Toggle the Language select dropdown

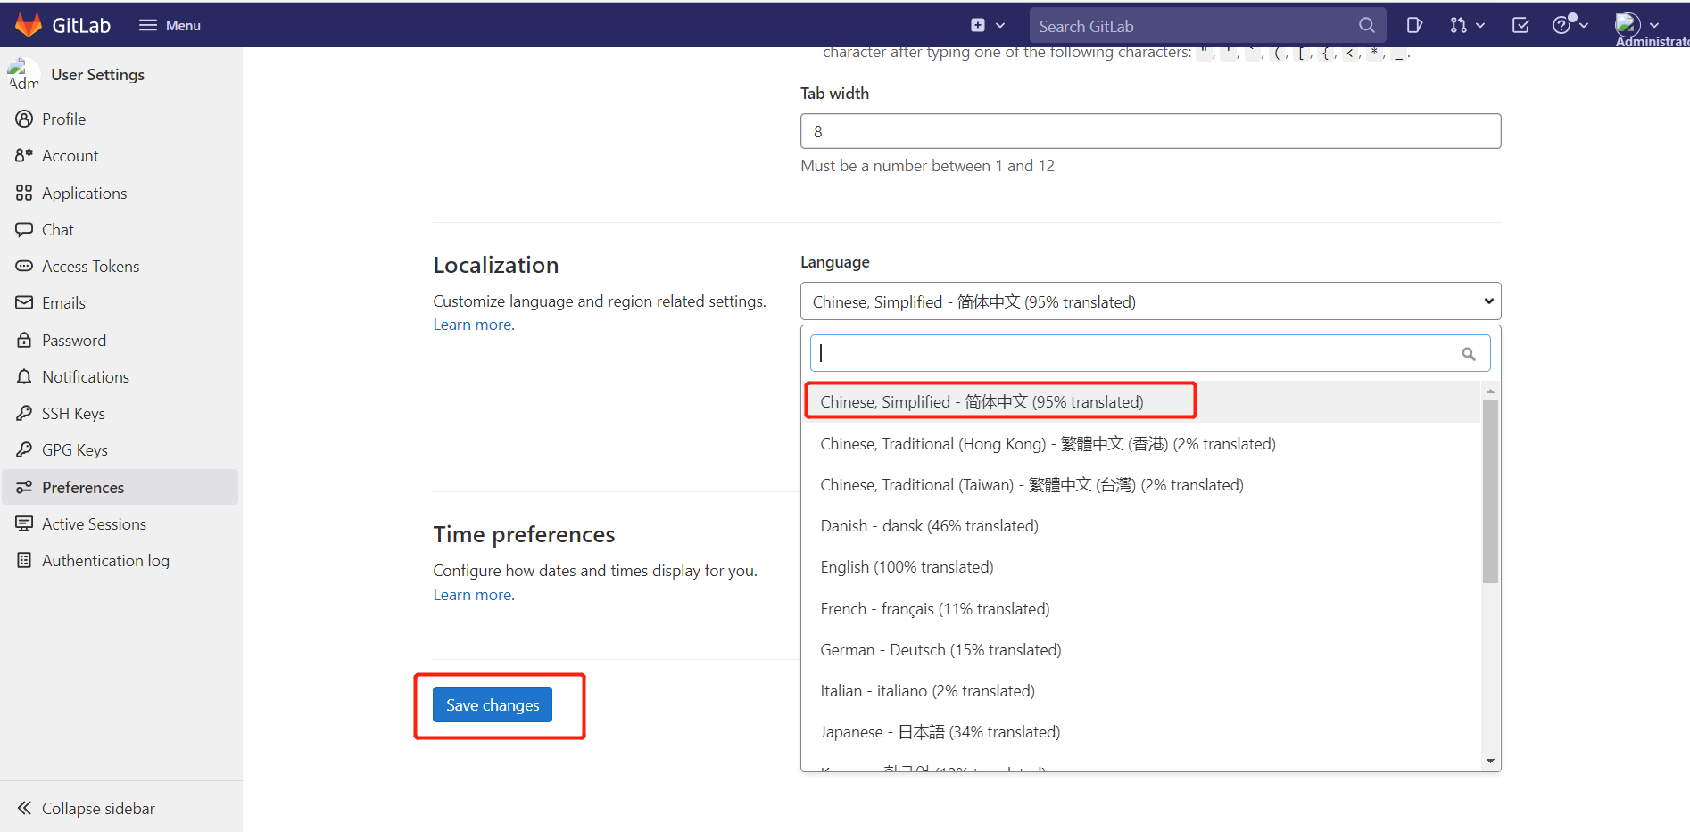[x=1150, y=301]
